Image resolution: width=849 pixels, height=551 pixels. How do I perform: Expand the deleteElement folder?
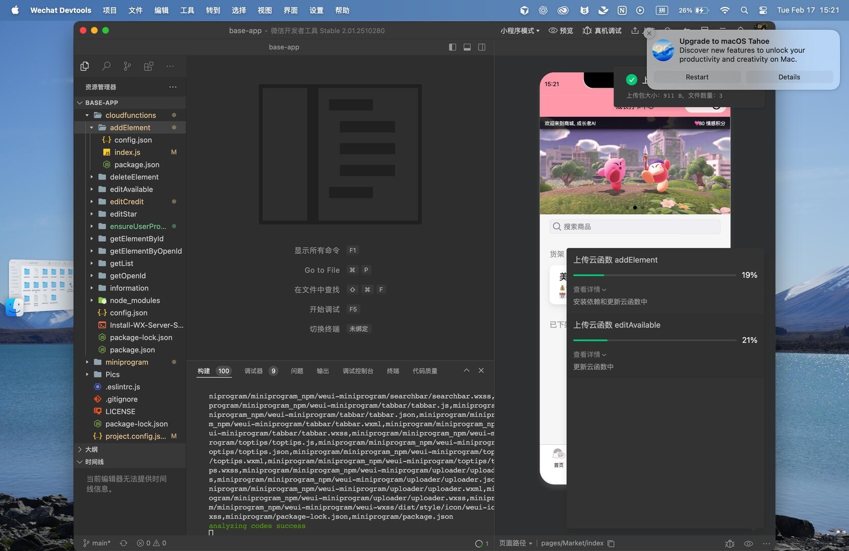click(92, 177)
